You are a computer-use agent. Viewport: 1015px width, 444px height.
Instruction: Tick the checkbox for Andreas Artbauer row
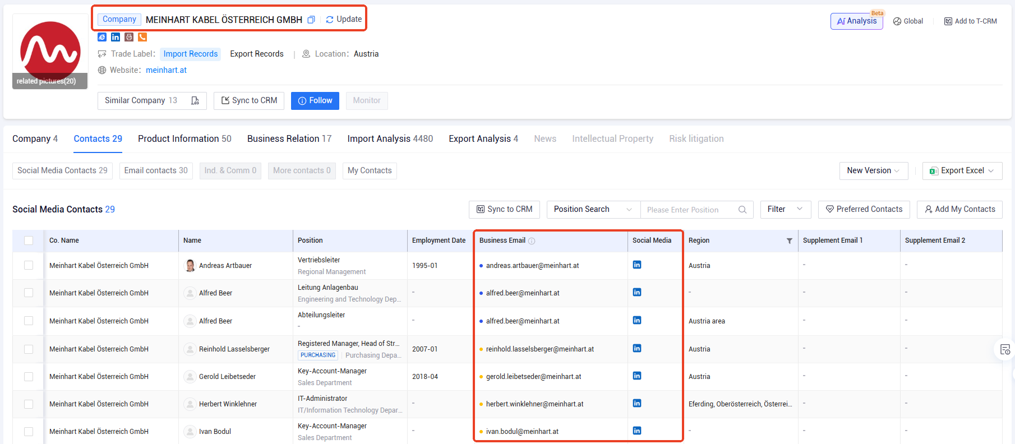29,265
